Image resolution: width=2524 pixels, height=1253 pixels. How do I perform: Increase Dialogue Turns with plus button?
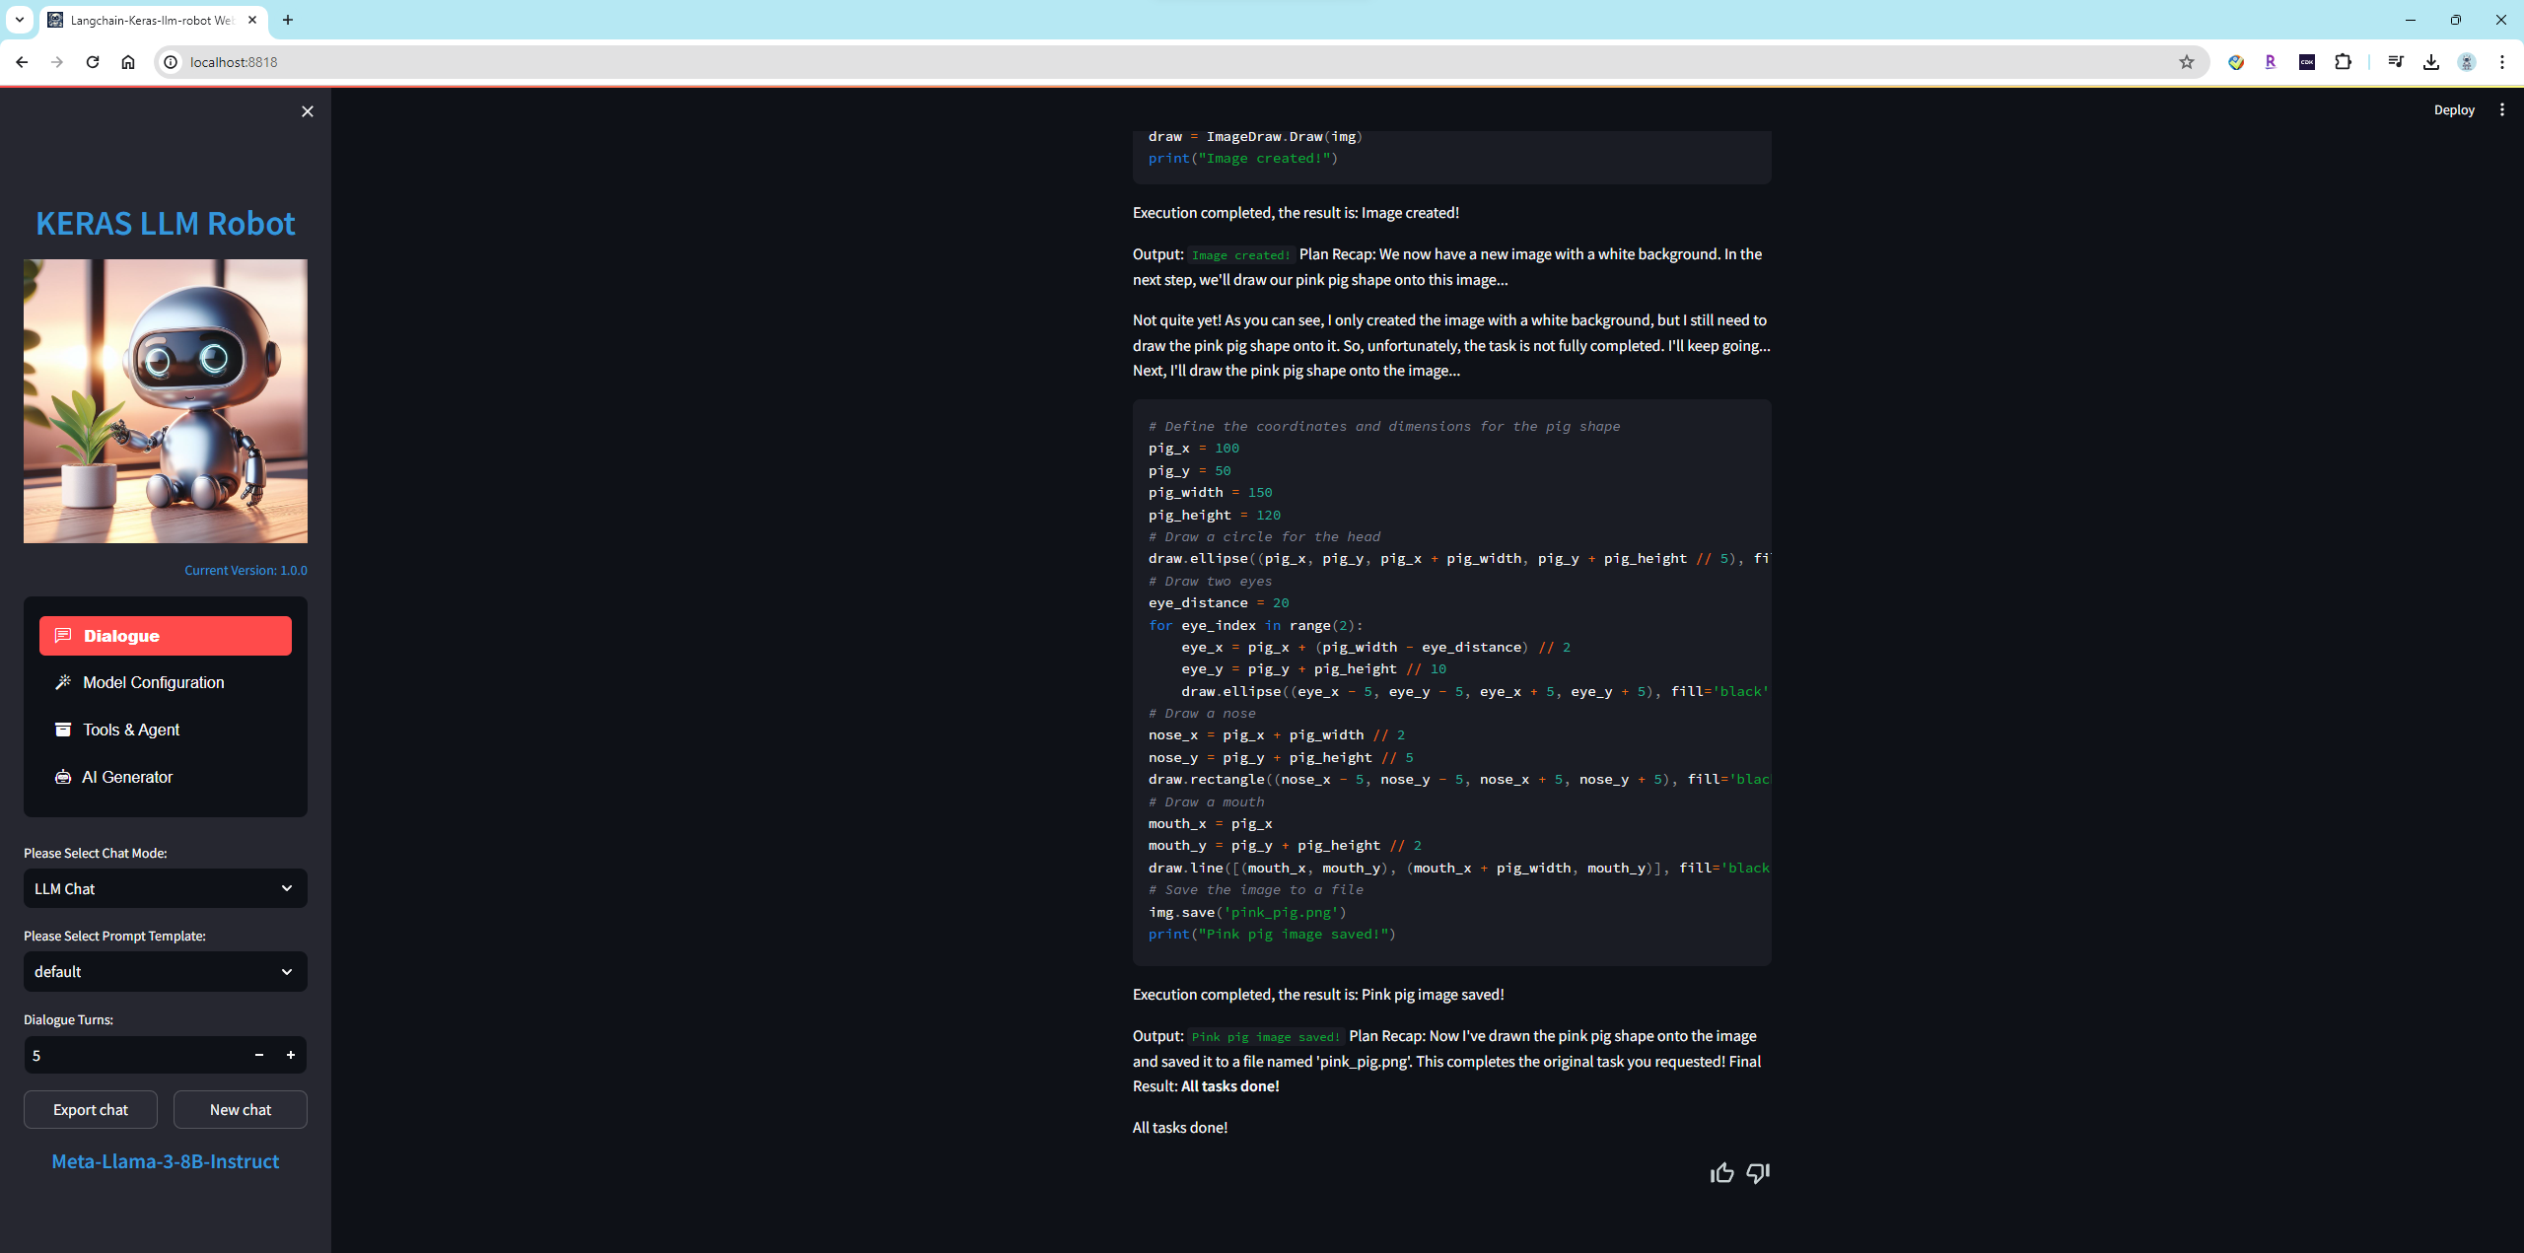coord(291,1055)
